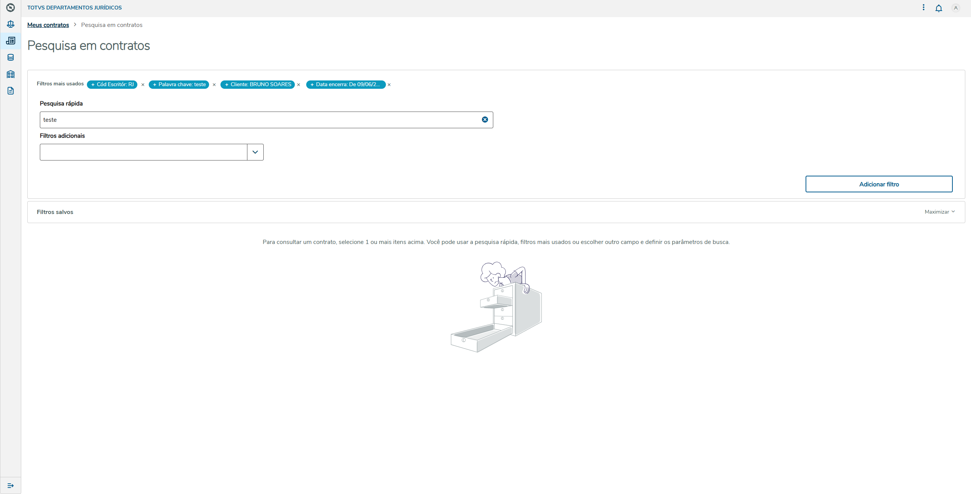The image size is (971, 494).
Task: Open the scales of justice sidebar icon
Action: 11,24
